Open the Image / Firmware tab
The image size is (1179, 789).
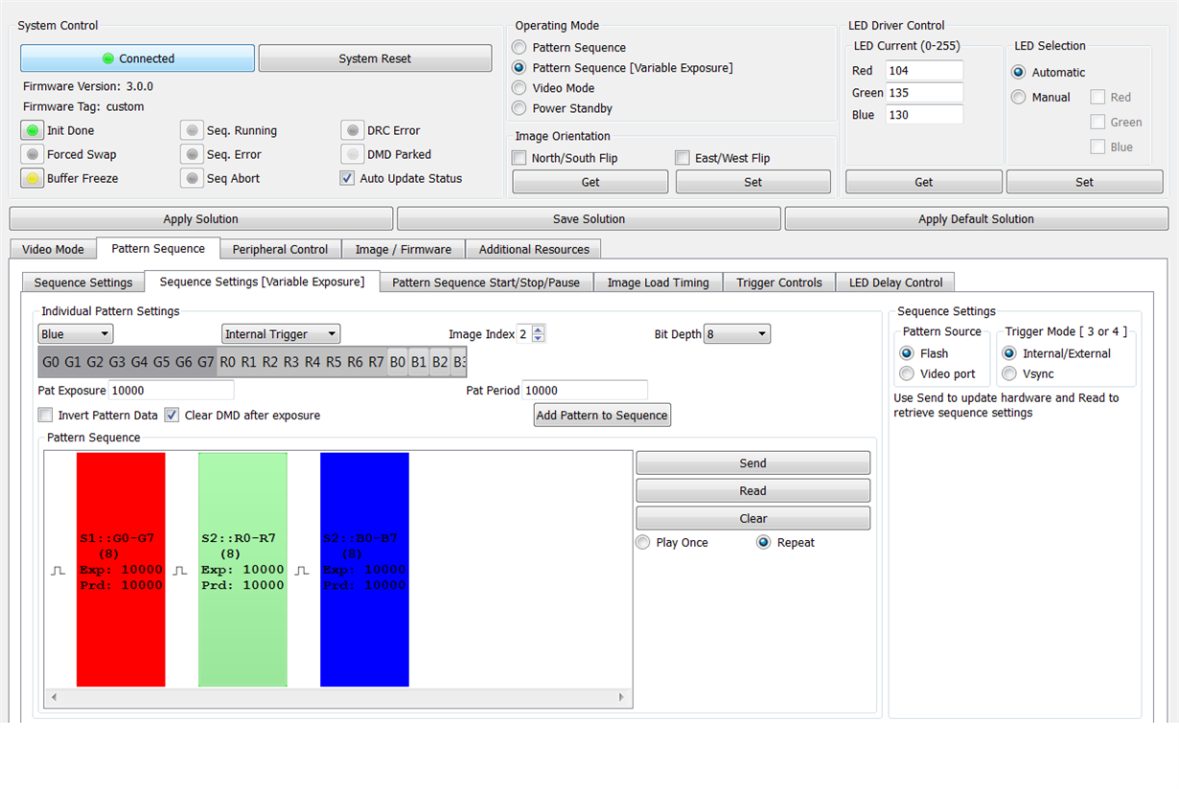[404, 249]
